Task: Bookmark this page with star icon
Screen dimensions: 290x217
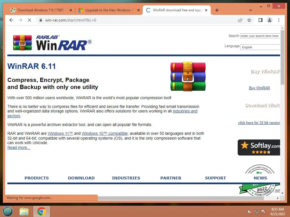Action: 249,20
